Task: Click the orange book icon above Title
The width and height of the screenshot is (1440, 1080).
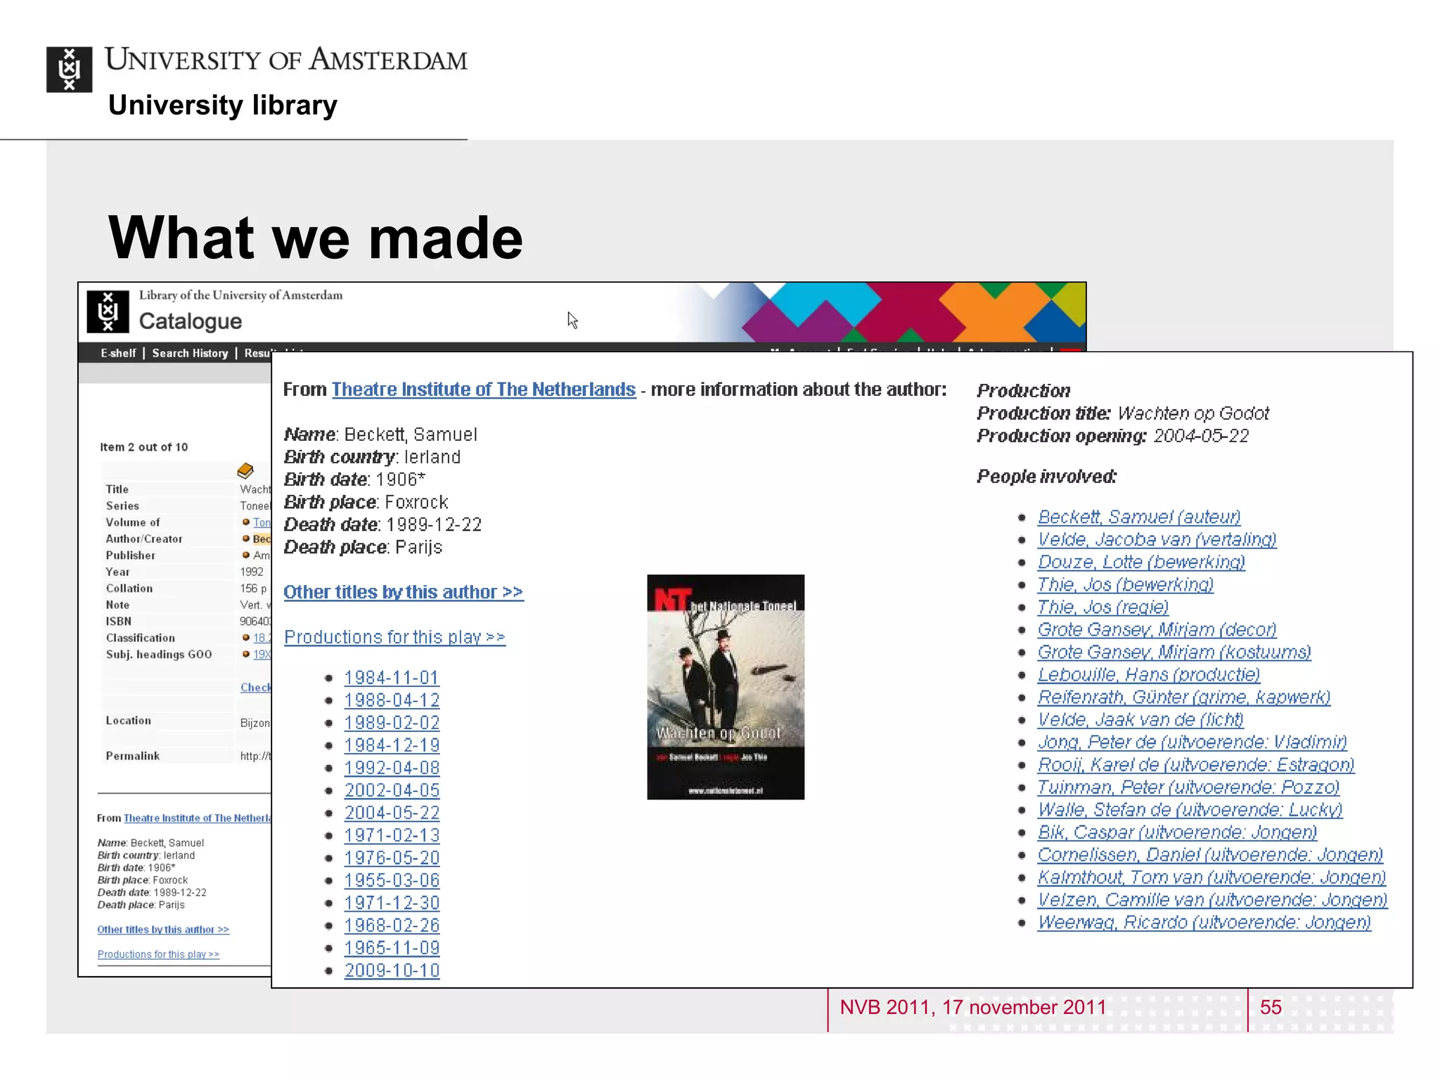Action: click(x=245, y=470)
